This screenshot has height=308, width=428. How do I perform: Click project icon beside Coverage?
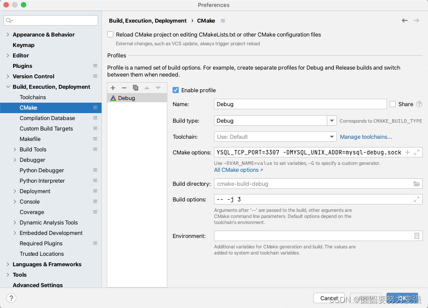click(x=95, y=212)
